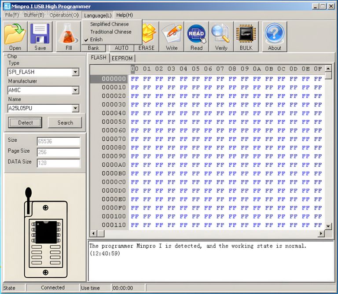The height and width of the screenshot is (294, 338).
Task: Click the log message text area
Action: (211, 261)
